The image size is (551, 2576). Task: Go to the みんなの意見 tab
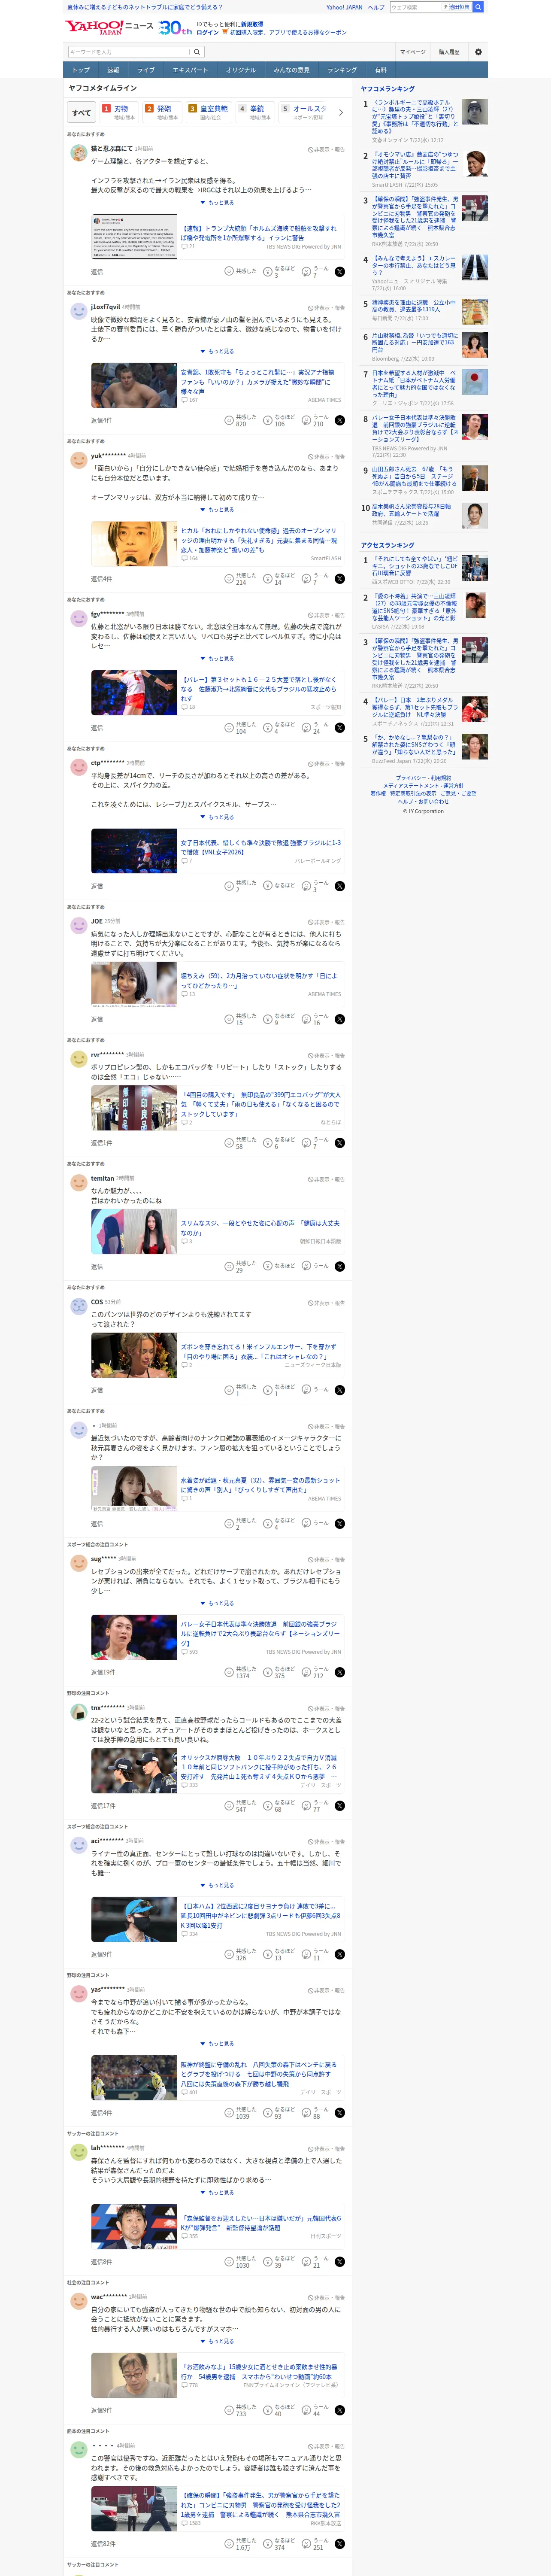point(291,70)
